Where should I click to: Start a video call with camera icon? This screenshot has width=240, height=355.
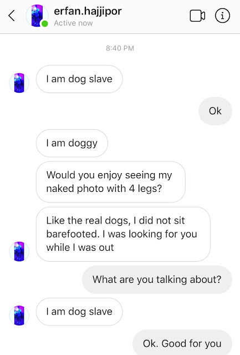pyautogui.click(x=197, y=16)
